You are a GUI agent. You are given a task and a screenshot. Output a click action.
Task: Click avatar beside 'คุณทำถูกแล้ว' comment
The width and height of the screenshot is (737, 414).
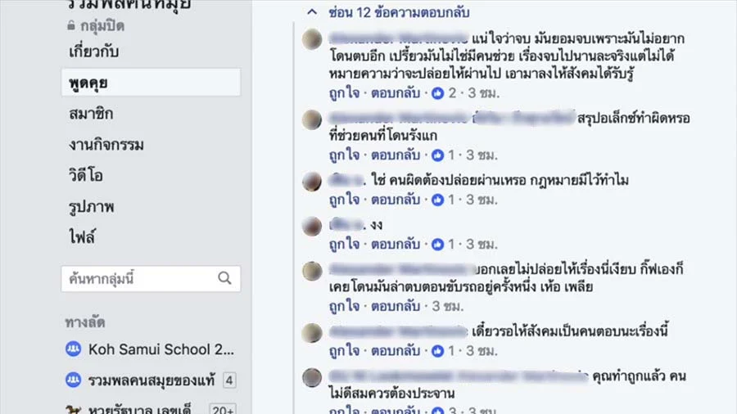312,377
